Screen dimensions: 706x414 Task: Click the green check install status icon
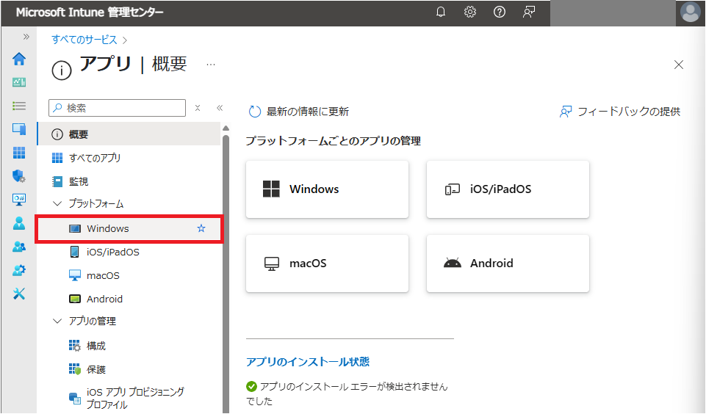pos(251,387)
